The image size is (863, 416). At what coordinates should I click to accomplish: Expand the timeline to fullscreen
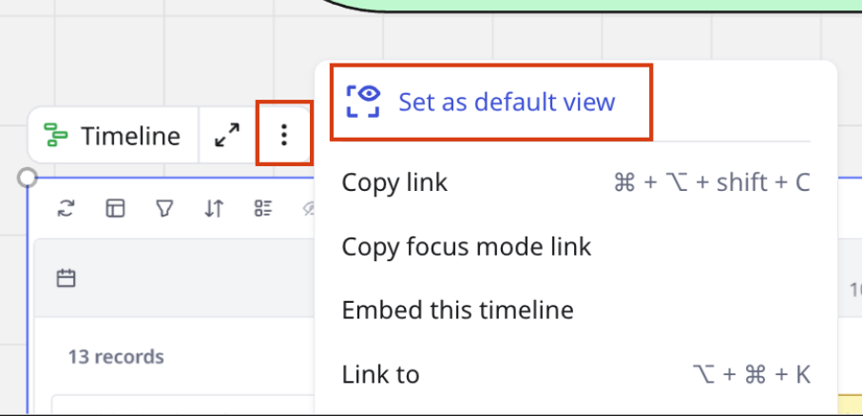227,136
